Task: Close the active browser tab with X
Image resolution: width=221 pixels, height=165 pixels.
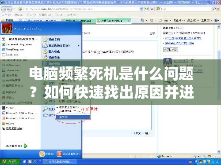Action: tap(129, 21)
